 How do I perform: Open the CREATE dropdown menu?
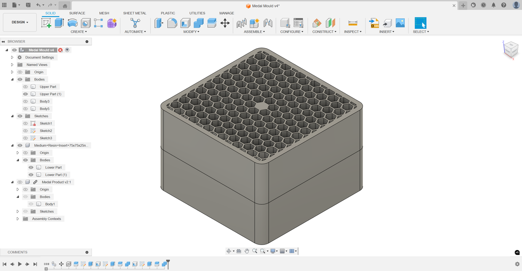point(79,32)
